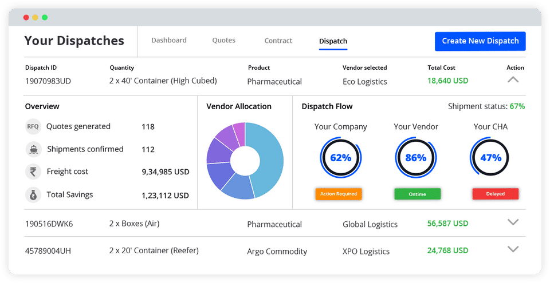This screenshot has height=283, width=550.
Task: Switch to the Dashboard tab
Action: (168, 40)
